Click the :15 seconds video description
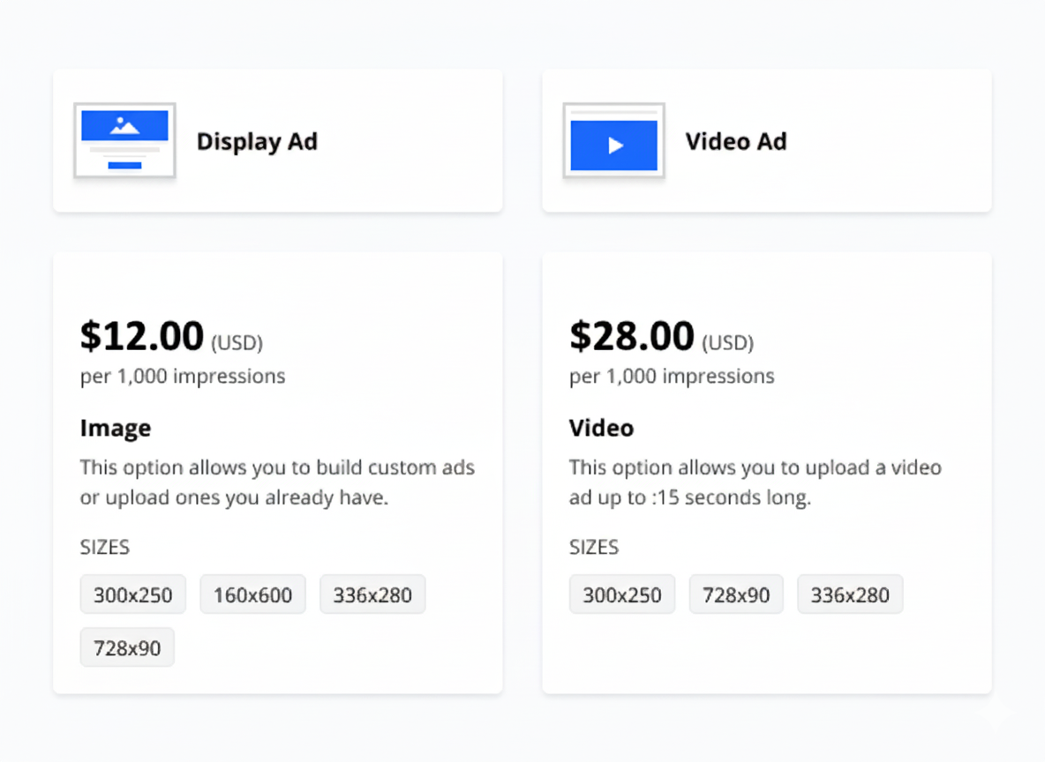Viewport: 1045px width, 762px height. click(755, 482)
